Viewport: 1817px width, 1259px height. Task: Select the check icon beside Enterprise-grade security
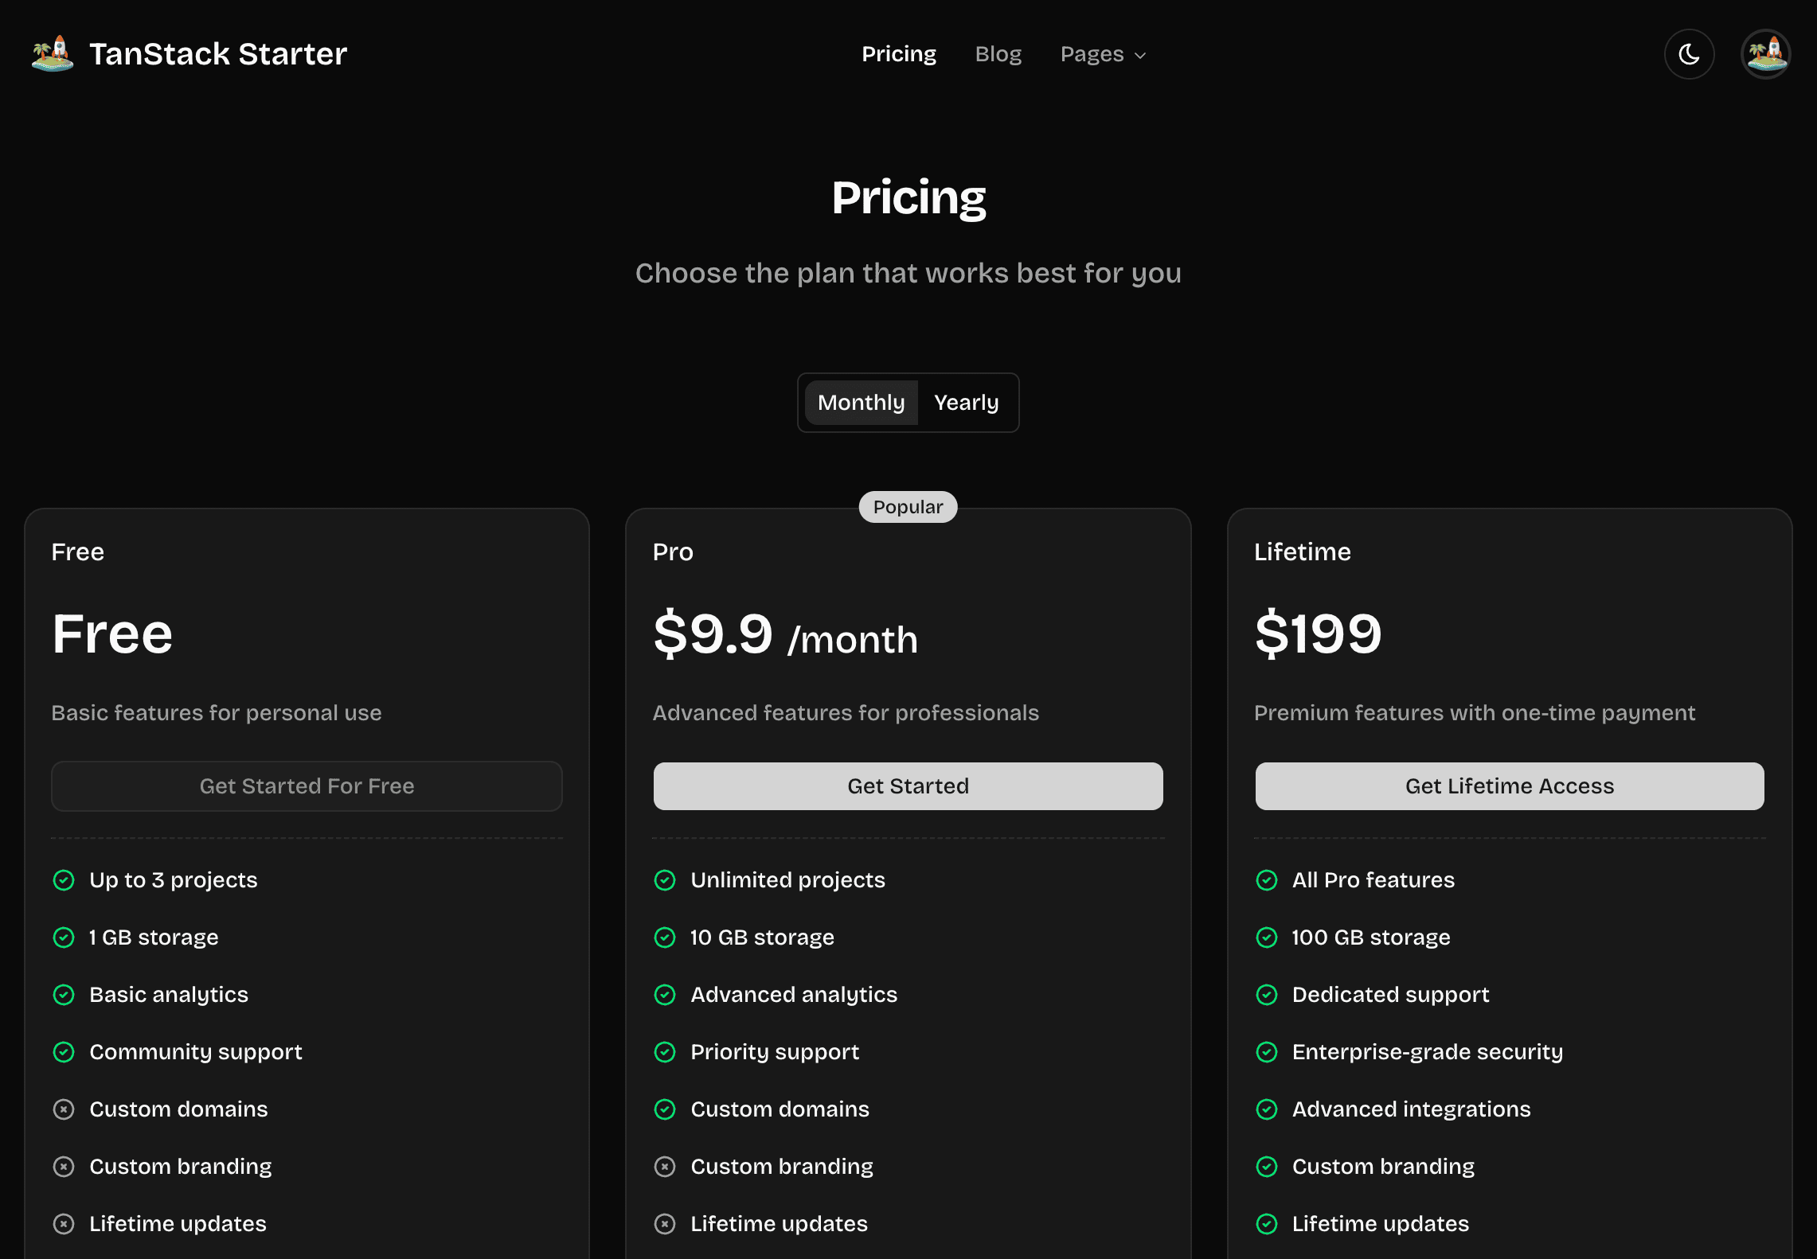click(x=1268, y=1052)
